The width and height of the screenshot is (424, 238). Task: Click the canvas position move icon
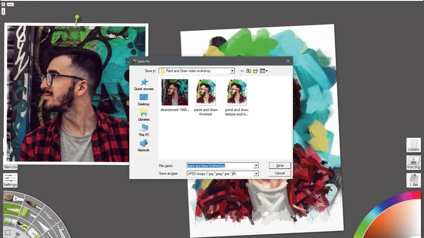coord(3,5)
